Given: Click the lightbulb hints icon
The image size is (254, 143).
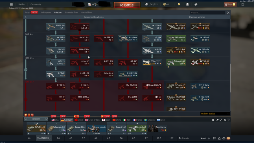Looking at the screenshot, I should (x=179, y=5).
